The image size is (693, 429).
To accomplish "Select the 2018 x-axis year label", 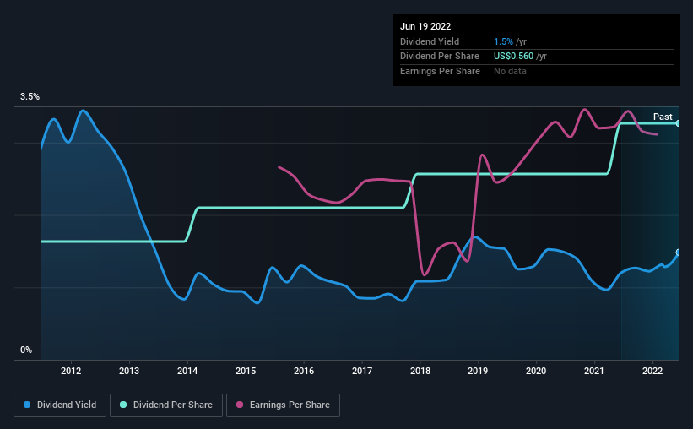I will pyautogui.click(x=420, y=371).
